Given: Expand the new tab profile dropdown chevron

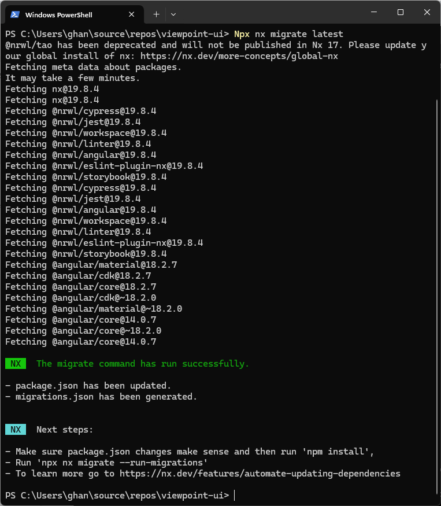Looking at the screenshot, I should tap(173, 14).
